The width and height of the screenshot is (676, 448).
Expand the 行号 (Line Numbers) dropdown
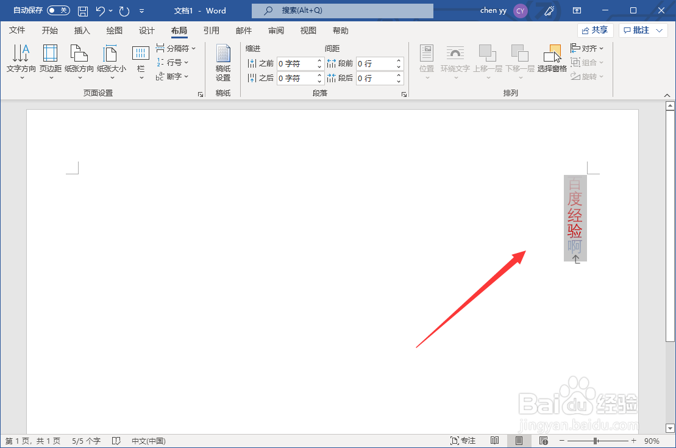coord(174,62)
